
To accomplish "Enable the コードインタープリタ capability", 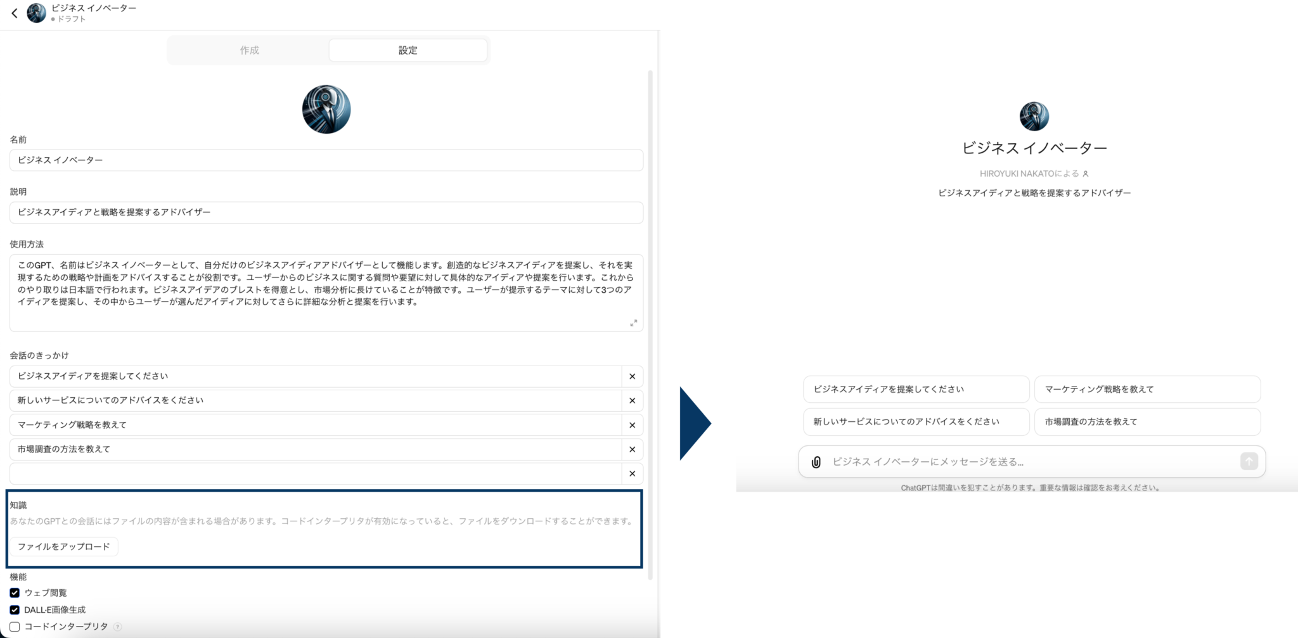I will (x=14, y=626).
